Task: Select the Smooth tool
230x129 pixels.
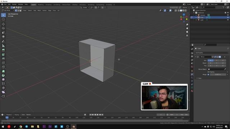Action: coord(3,80)
